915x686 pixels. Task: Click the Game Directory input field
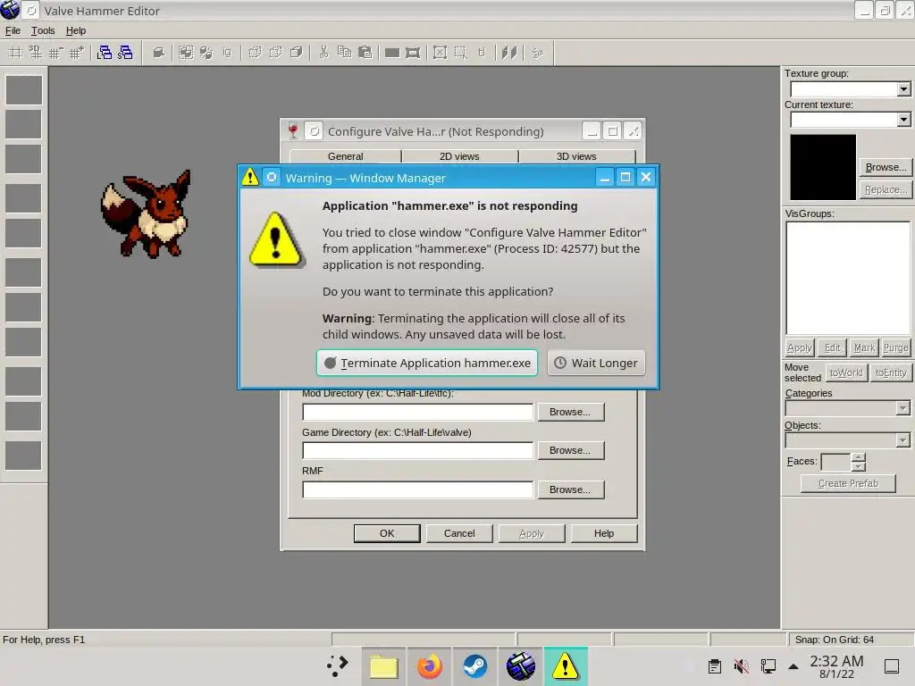click(x=418, y=450)
